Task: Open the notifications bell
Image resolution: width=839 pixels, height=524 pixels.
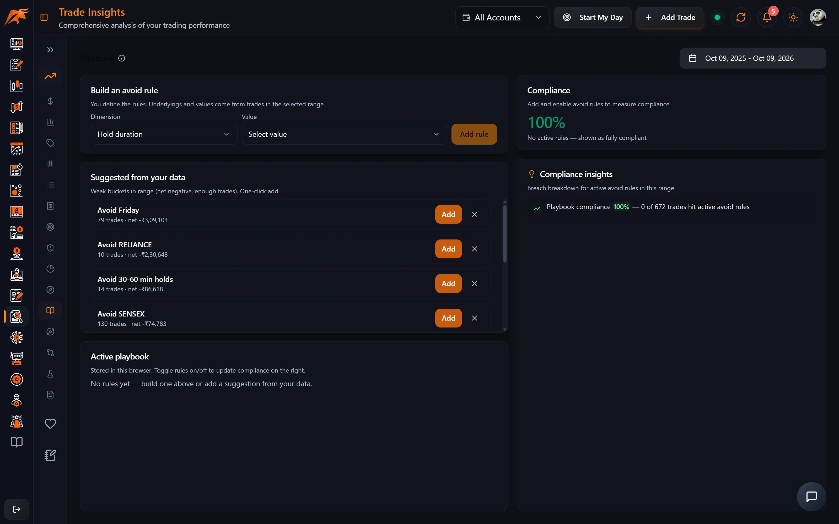Action: pos(767,17)
